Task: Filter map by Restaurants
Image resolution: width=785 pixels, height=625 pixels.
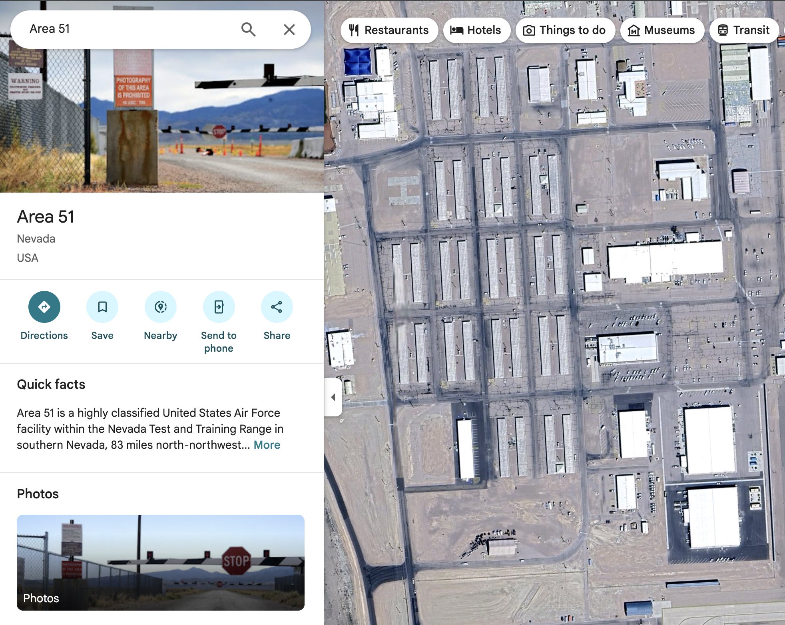Action: (389, 30)
